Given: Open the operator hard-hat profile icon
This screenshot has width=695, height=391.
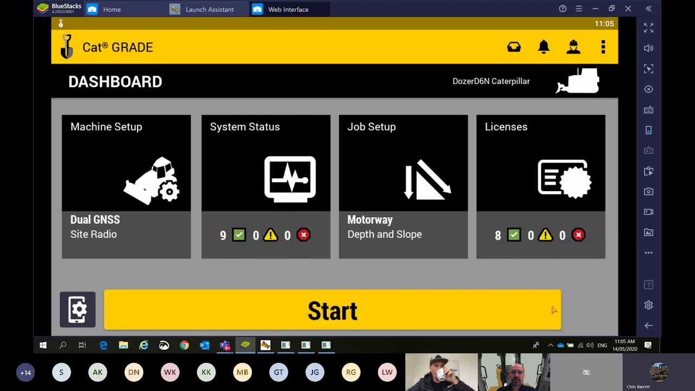Looking at the screenshot, I should click(573, 47).
